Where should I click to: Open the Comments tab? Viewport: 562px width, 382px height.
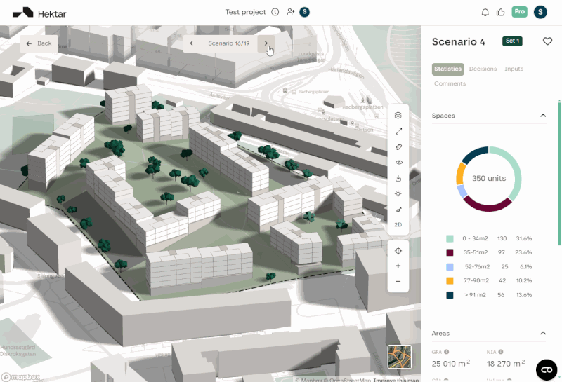tap(450, 83)
